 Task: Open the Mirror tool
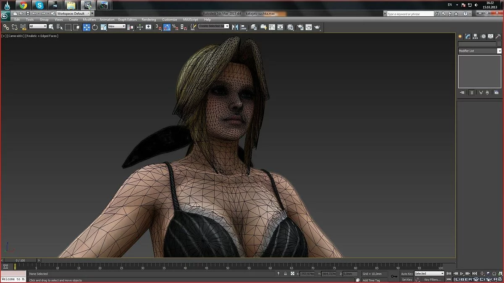(235, 27)
